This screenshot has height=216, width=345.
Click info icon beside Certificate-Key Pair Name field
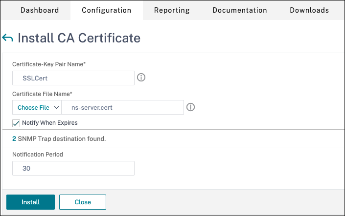click(x=141, y=78)
